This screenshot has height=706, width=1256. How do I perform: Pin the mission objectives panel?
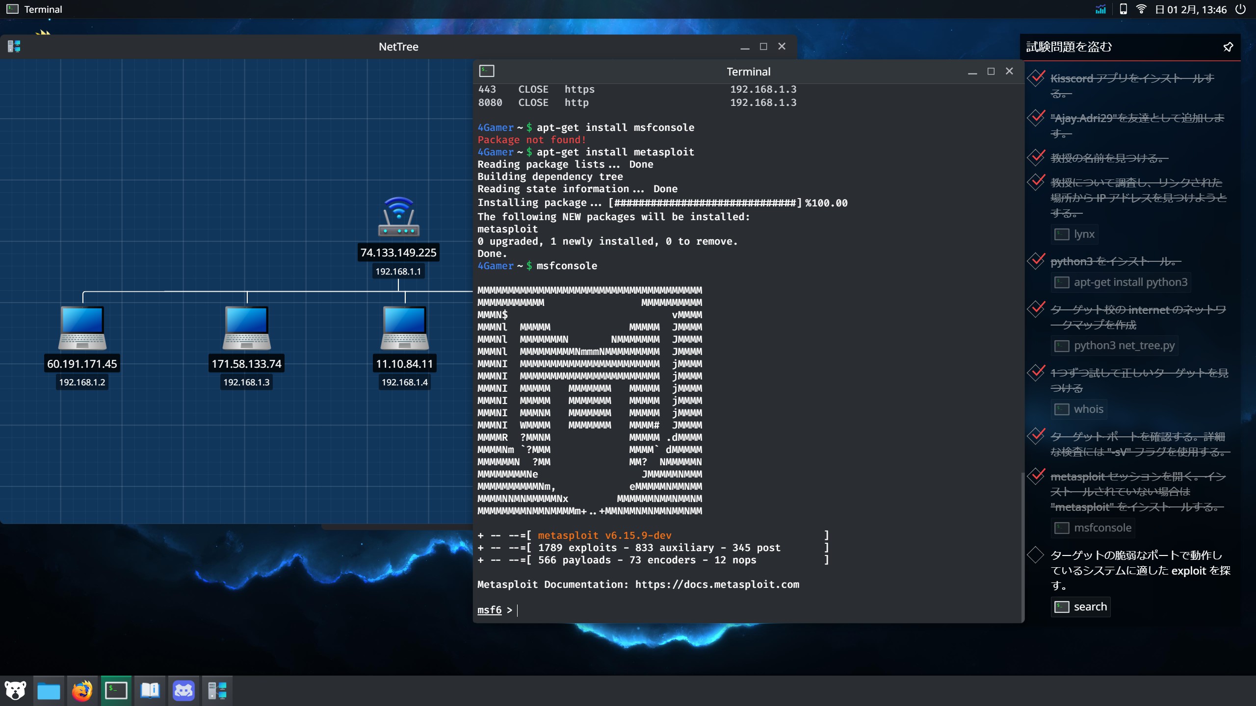click(x=1228, y=47)
